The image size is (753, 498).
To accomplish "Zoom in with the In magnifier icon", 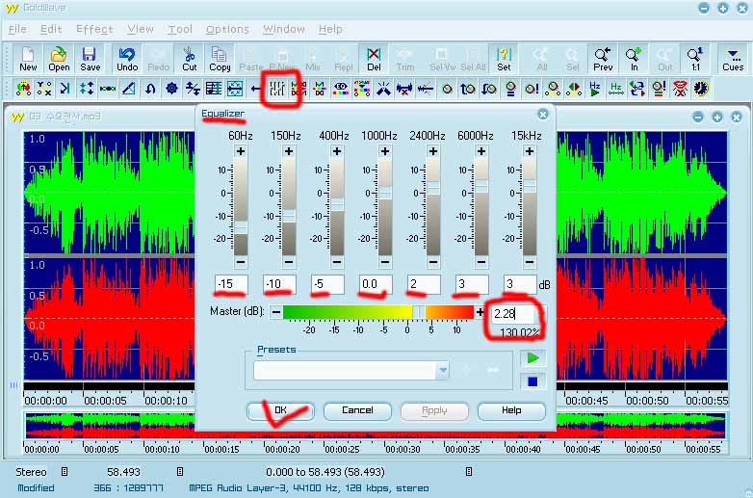I will (634, 59).
